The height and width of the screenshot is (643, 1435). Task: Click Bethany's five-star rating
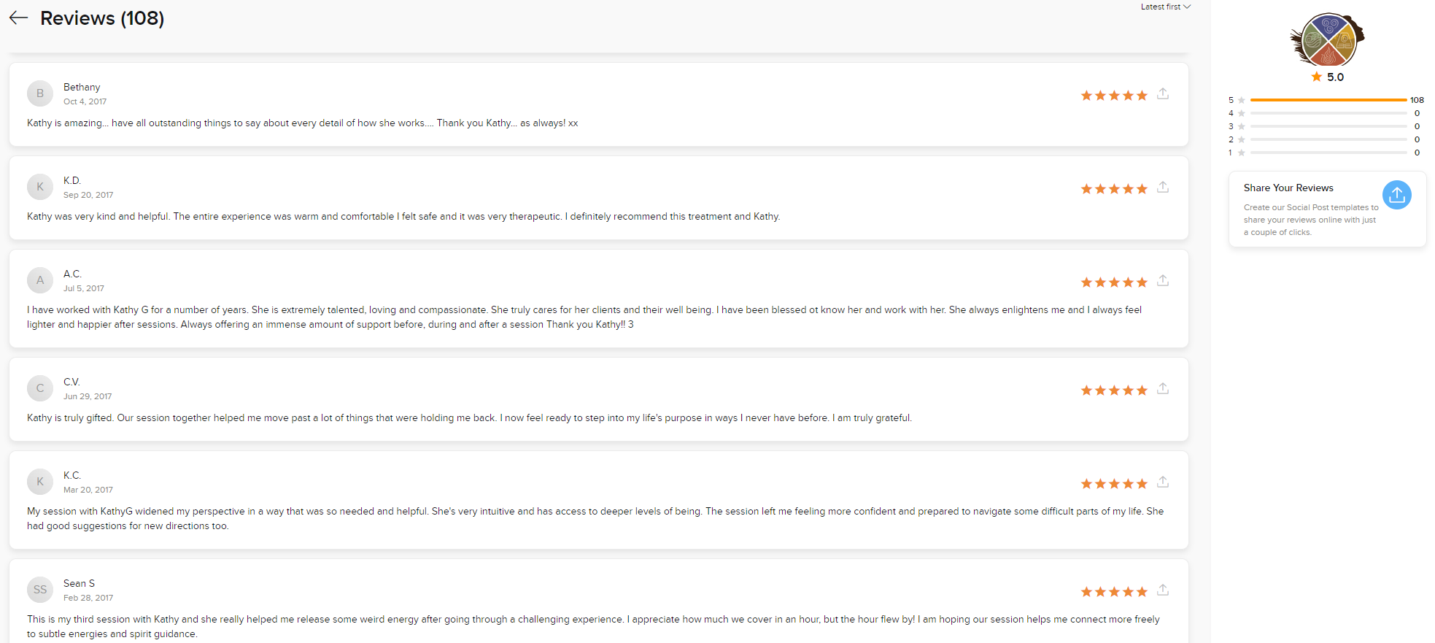coord(1114,96)
